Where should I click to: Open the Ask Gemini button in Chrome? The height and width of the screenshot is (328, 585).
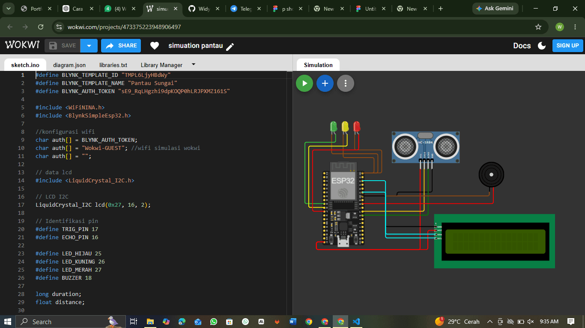pyautogui.click(x=495, y=9)
